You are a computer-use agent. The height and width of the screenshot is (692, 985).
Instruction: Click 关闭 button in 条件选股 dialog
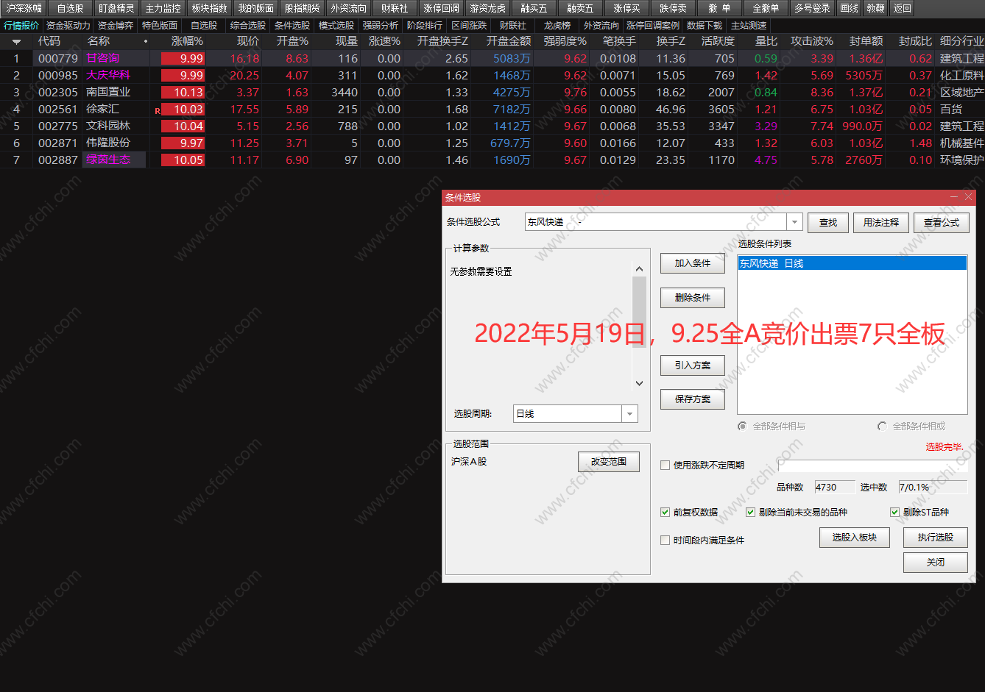pyautogui.click(x=936, y=563)
